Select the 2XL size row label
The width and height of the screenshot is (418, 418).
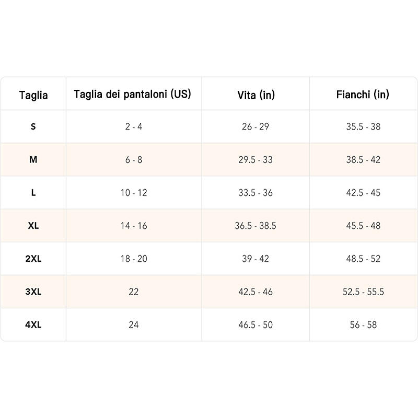tap(33, 259)
